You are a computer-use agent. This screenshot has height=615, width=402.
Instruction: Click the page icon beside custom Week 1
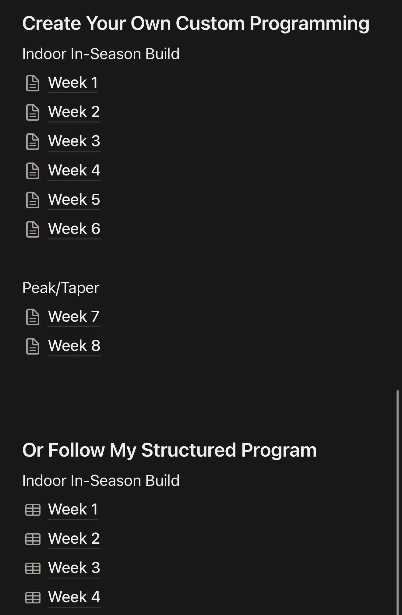tap(33, 83)
